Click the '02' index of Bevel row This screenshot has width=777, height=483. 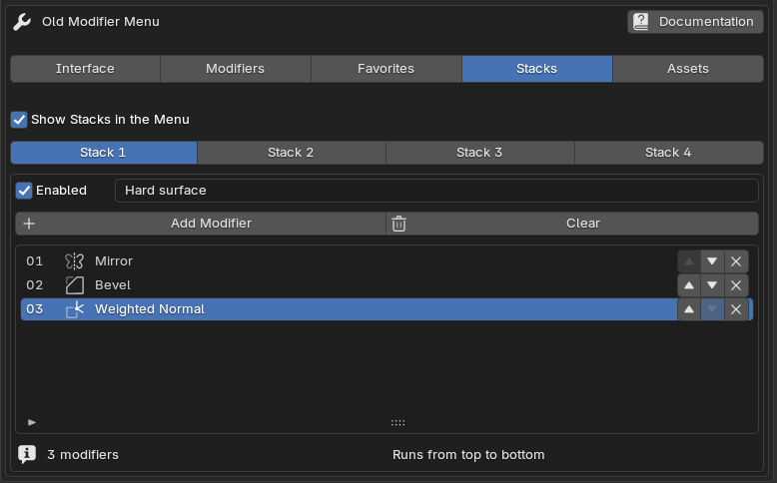click(35, 284)
